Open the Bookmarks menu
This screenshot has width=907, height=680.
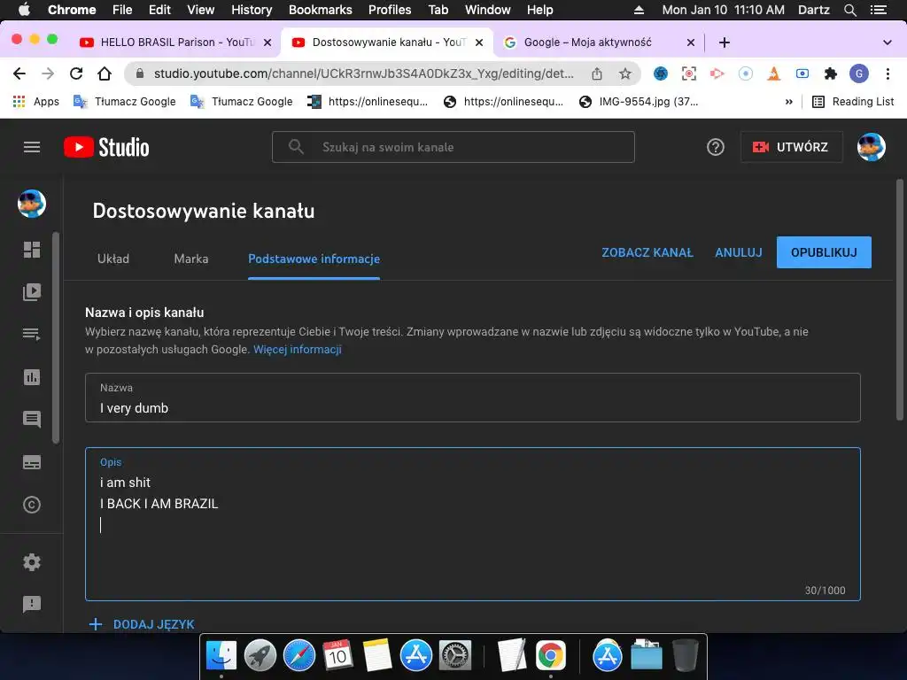coord(321,10)
